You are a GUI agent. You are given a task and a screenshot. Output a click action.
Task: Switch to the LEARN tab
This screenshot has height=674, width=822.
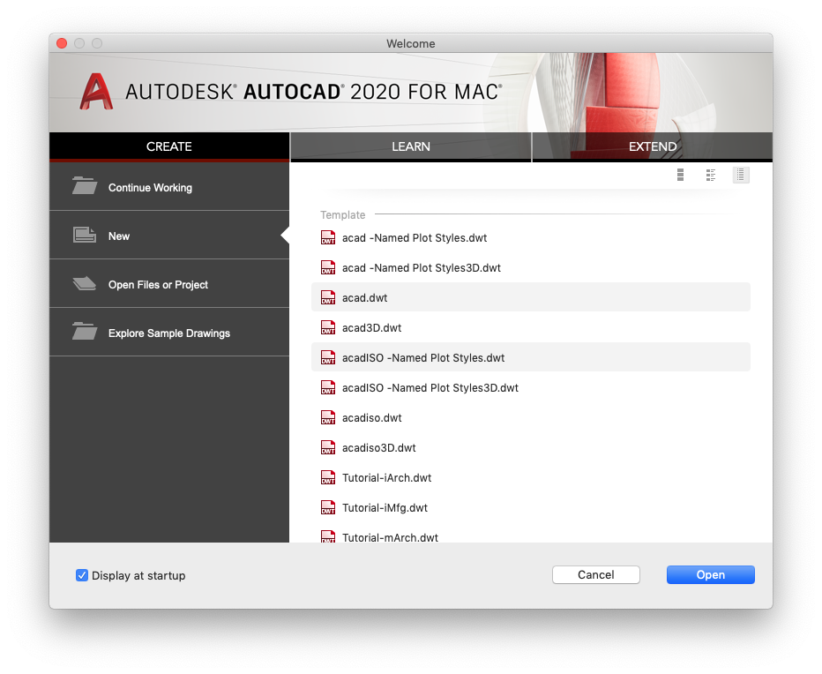[411, 146]
